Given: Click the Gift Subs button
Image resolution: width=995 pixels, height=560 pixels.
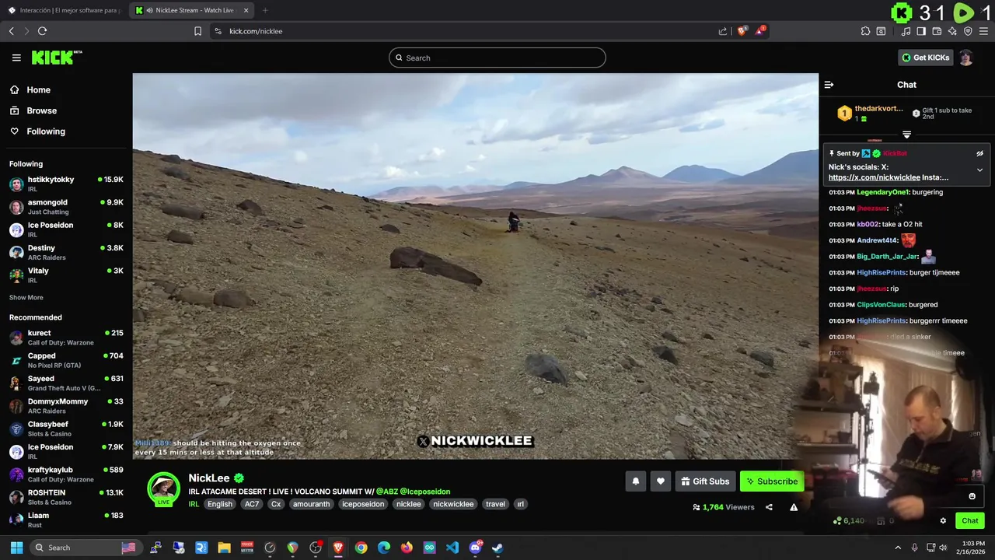Looking at the screenshot, I should pos(705,481).
